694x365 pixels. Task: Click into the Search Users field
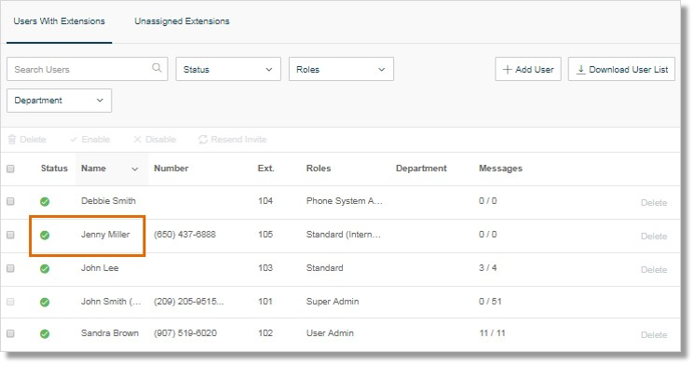click(88, 69)
